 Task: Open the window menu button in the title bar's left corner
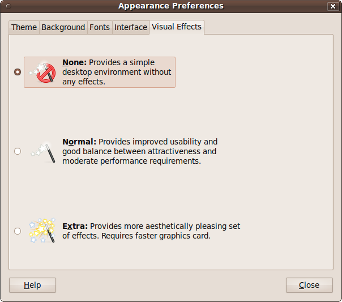[x=7, y=6]
